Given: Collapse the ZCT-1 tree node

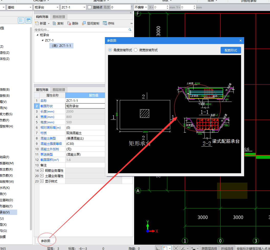Looking at the screenshot, I should [42, 40].
